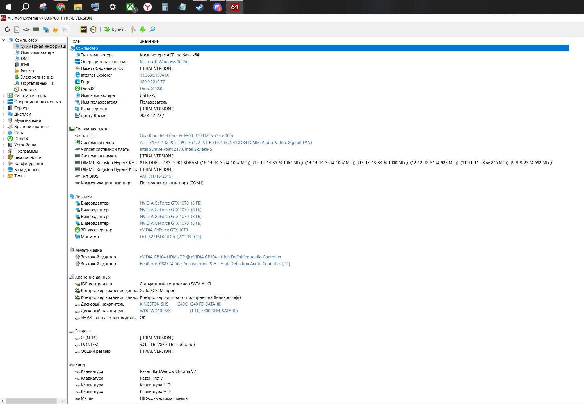The width and height of the screenshot is (584, 404).
Task: Open File Explorer from the taskbar
Action: (x=78, y=7)
